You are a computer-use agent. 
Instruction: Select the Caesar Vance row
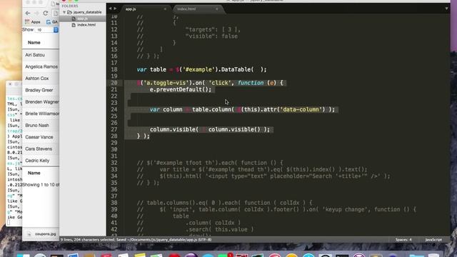(x=41, y=137)
